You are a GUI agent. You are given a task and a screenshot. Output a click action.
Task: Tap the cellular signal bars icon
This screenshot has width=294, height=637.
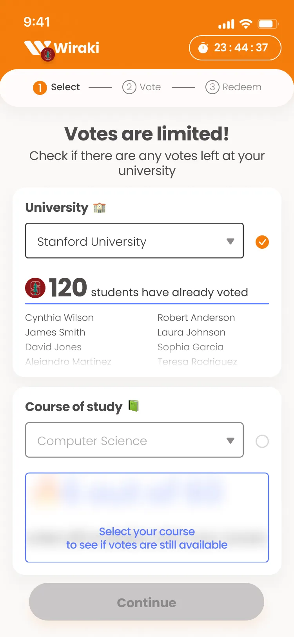226,24
